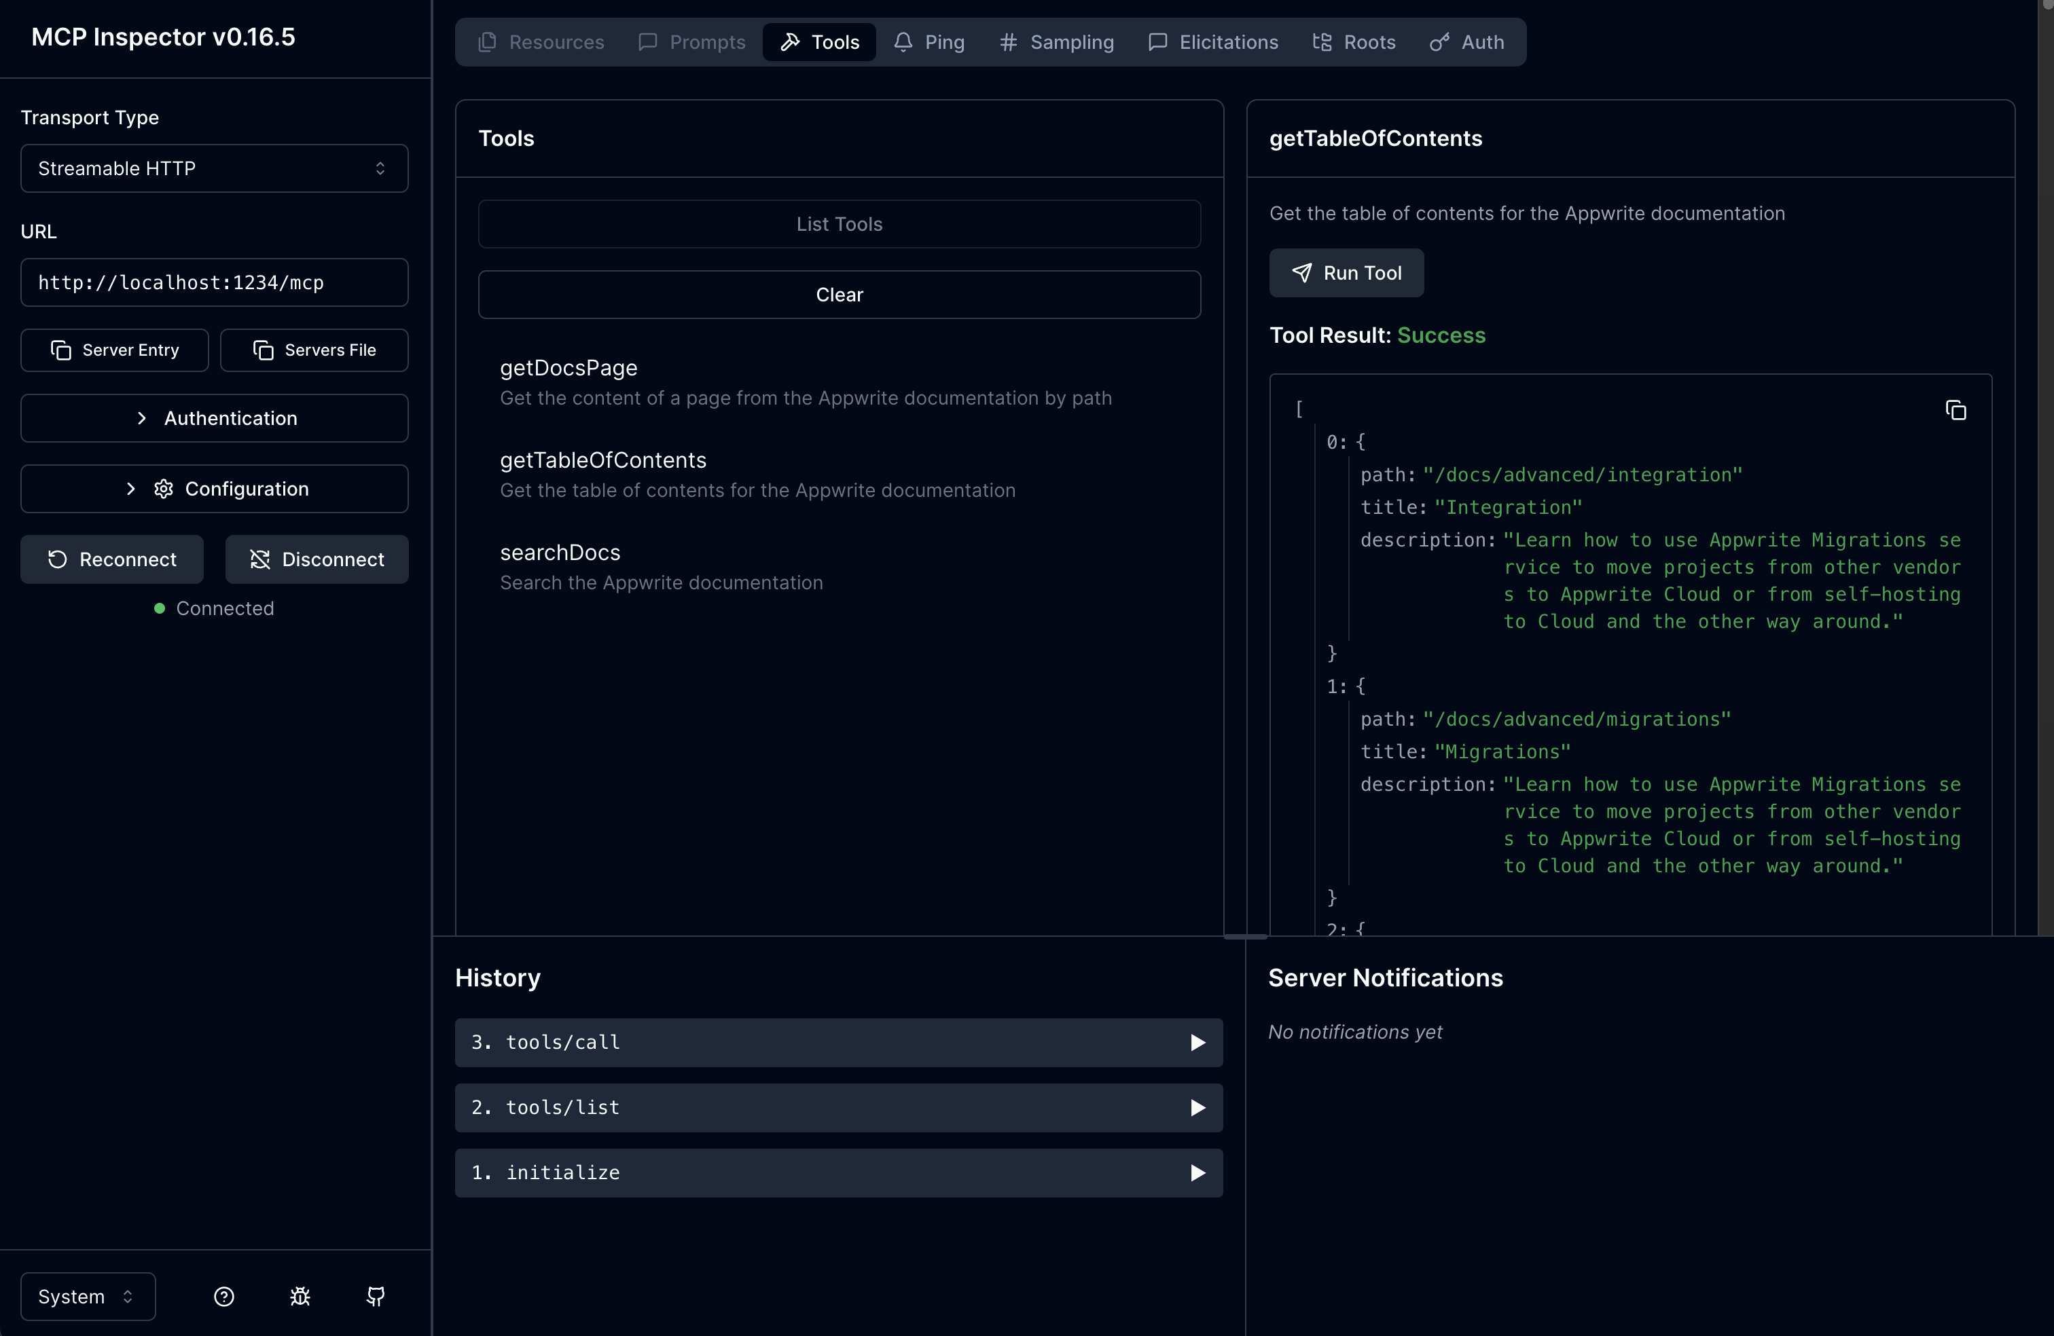
Task: Click the Server Entry copy button
Action: pos(115,350)
